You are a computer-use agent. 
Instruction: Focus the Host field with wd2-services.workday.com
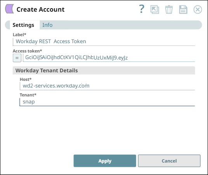pyautogui.click(x=107, y=86)
